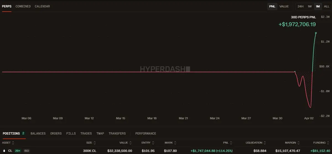The width and height of the screenshot is (332, 154).
Task: Click the +$1,972,706.19 PNL total
Action: click(297, 24)
